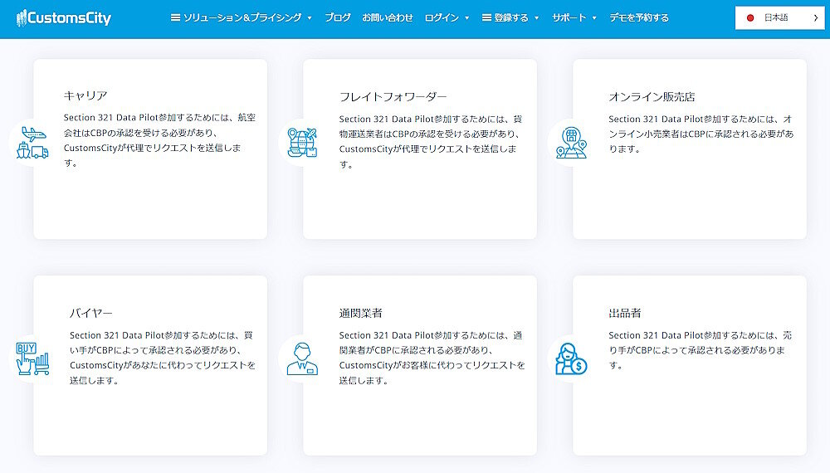Screen dimensions: 830x473
Task: Select the キャリア card heading
Action: click(x=85, y=96)
